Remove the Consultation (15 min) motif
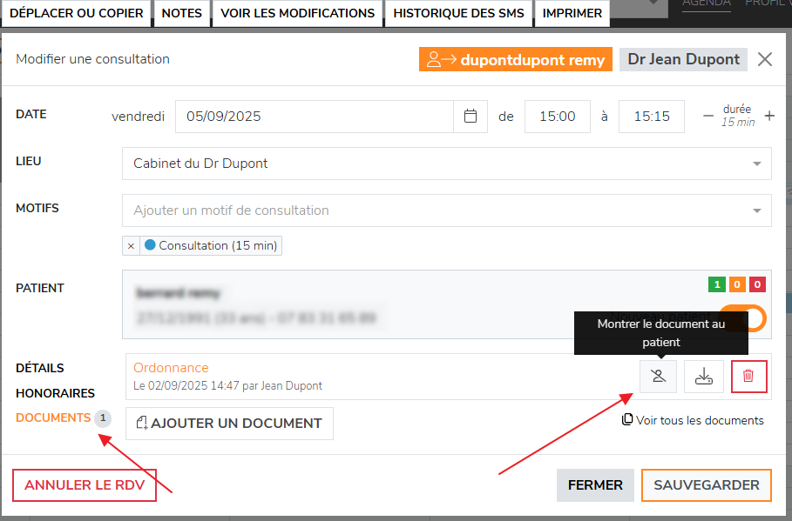 tap(131, 246)
